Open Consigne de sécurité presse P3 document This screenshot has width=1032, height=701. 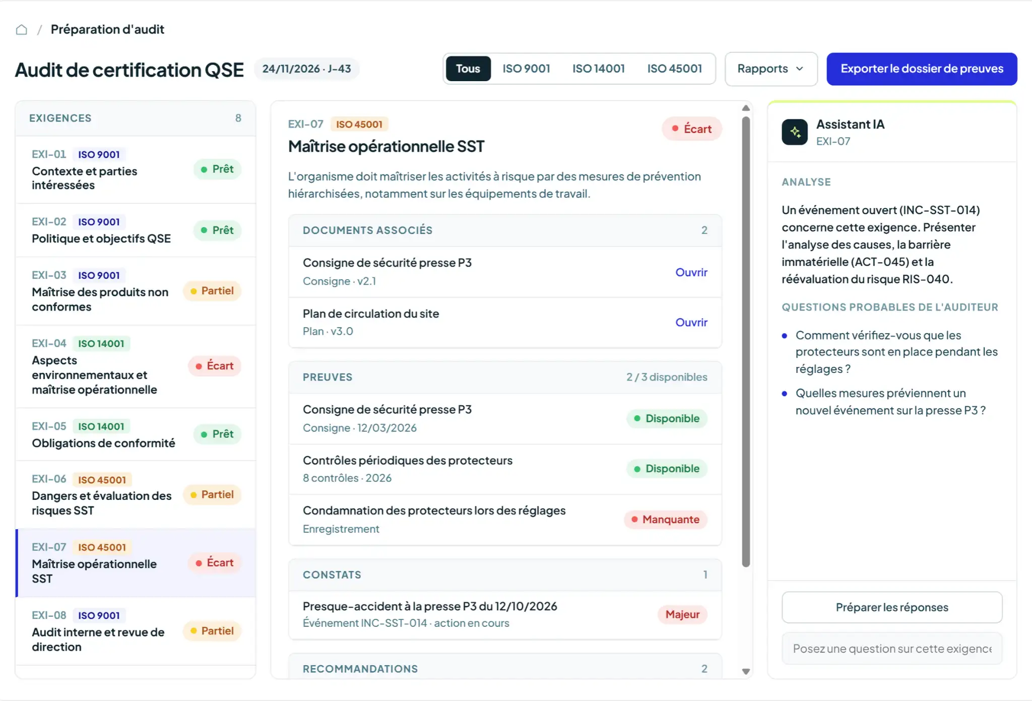pyautogui.click(x=691, y=272)
